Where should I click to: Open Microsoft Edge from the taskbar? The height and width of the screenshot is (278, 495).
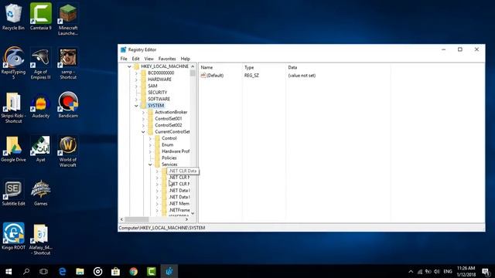62,271
